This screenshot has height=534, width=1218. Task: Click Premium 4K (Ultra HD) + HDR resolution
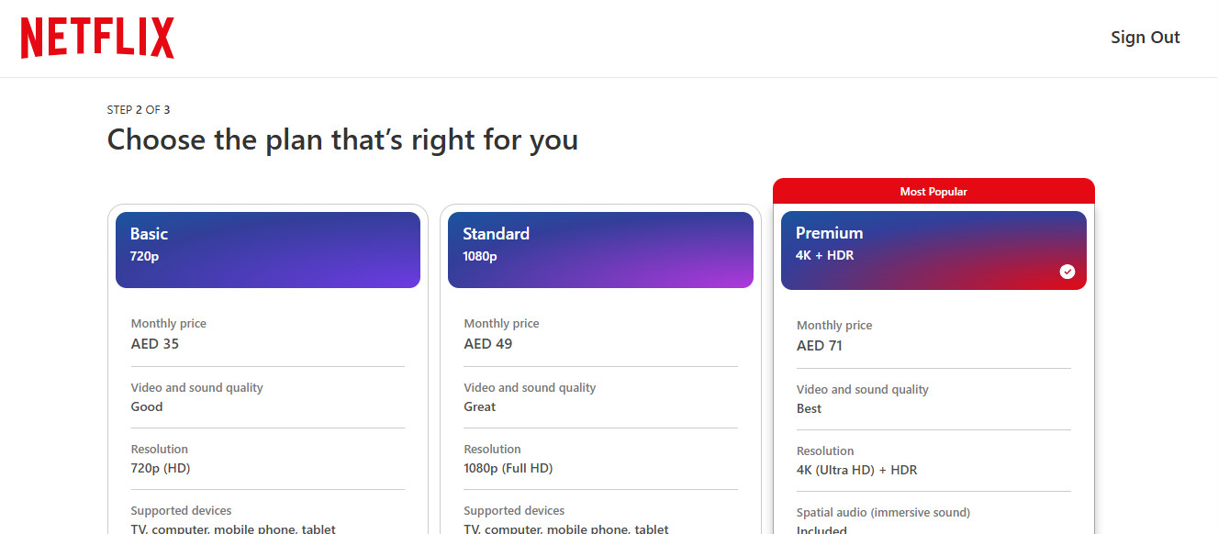(857, 470)
